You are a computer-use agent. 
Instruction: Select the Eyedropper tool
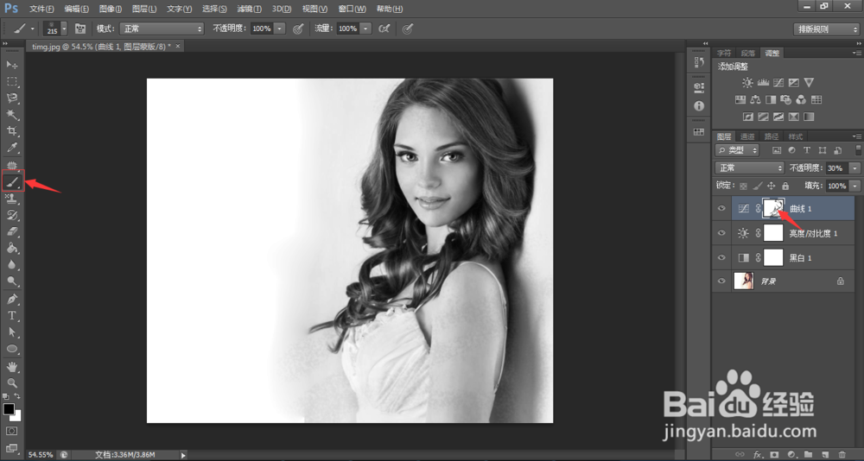click(12, 148)
